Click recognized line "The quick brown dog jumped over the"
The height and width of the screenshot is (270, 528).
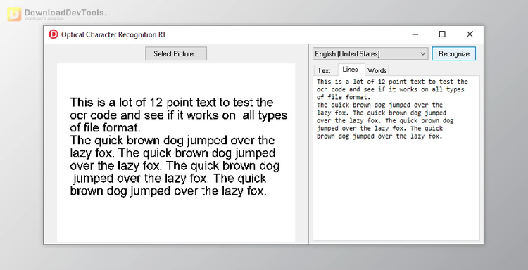pos(379,105)
